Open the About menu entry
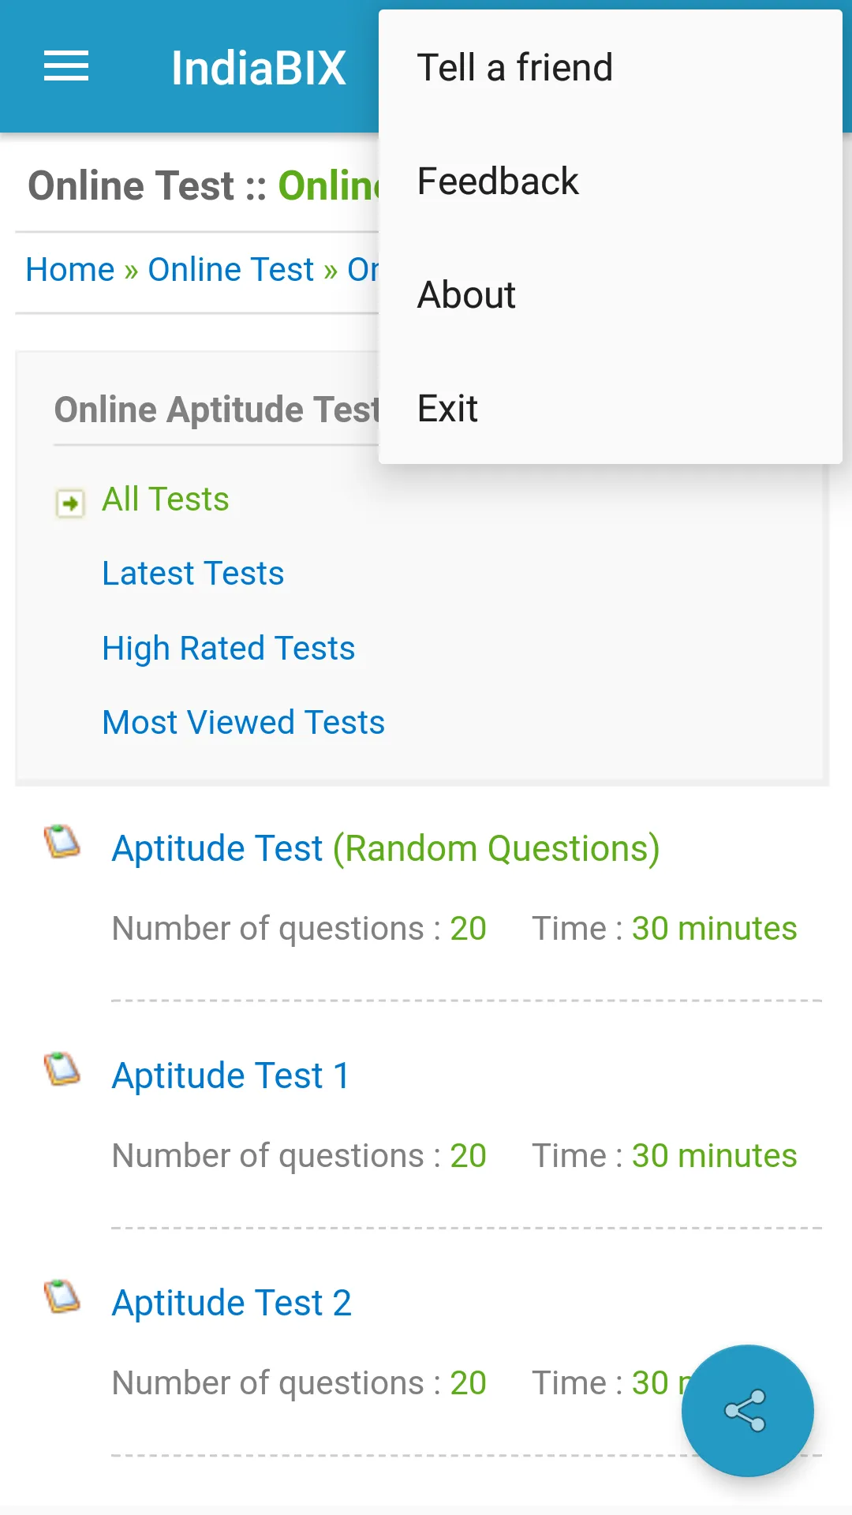The image size is (852, 1515). coord(466,295)
